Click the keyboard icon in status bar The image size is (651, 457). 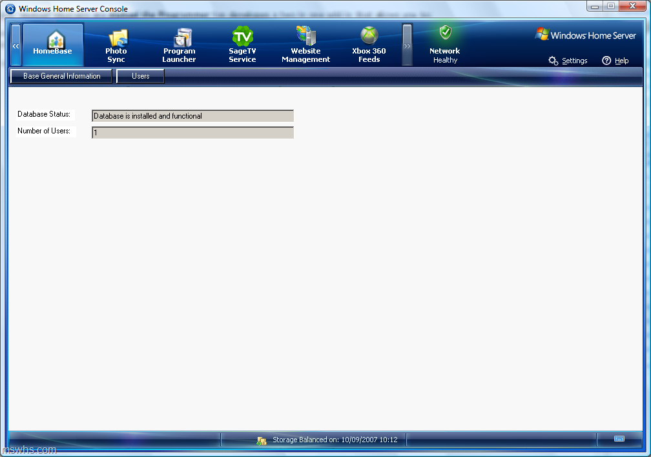click(x=619, y=439)
